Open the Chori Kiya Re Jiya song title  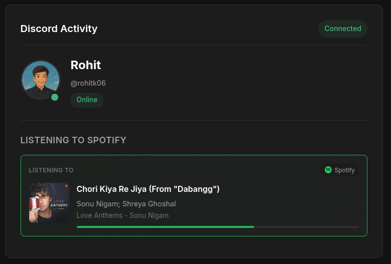point(148,189)
